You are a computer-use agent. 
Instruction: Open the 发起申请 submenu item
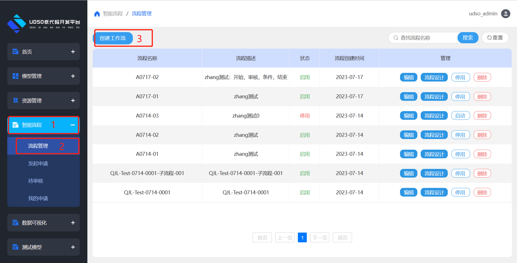tap(38, 163)
